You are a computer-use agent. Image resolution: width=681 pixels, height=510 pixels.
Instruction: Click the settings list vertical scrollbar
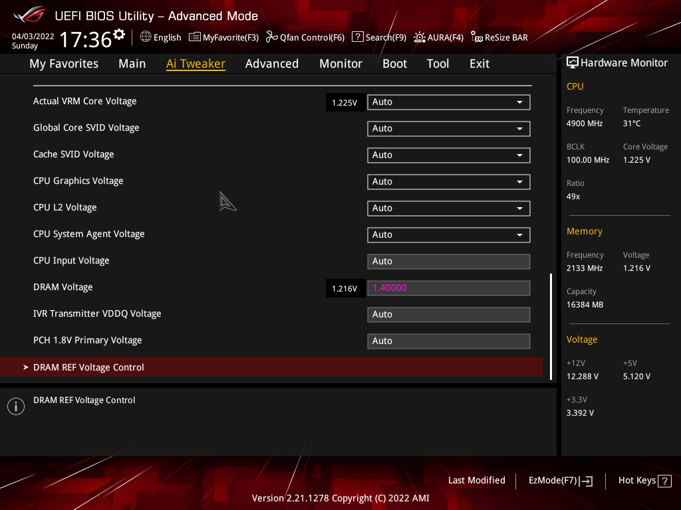(551, 327)
